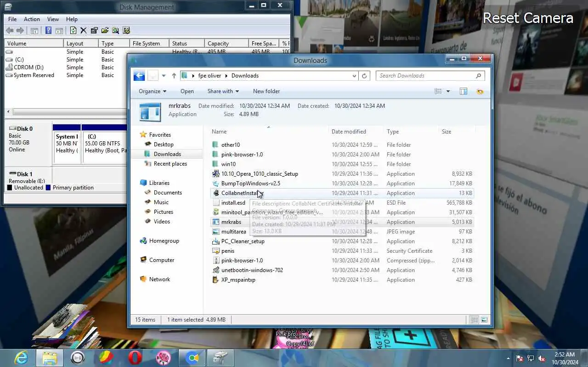Viewport: 588px width, 367px height.
Task: Click the Back arrow in Downloads window
Action: [139, 76]
